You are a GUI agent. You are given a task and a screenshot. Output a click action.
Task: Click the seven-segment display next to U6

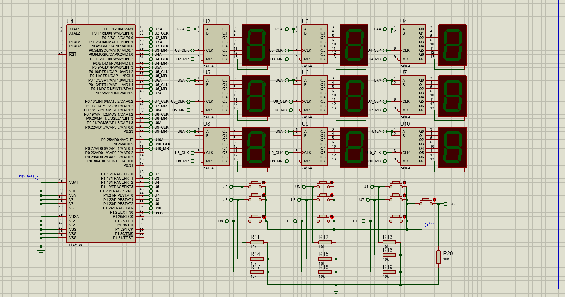click(x=354, y=96)
